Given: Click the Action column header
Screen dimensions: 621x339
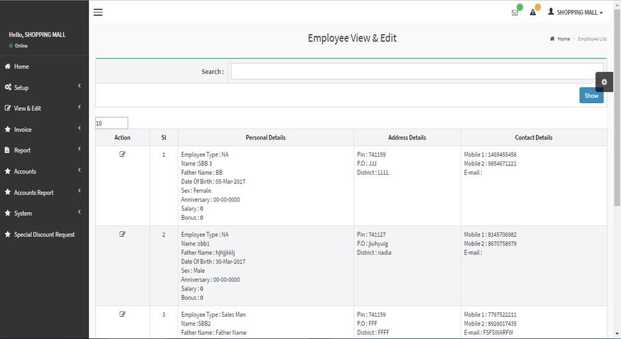Looking at the screenshot, I should pyautogui.click(x=122, y=138).
